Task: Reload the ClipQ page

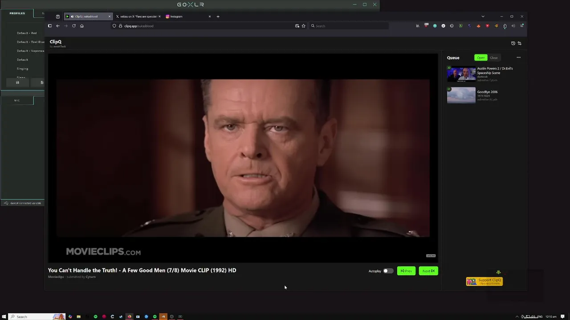Action: coord(74,26)
